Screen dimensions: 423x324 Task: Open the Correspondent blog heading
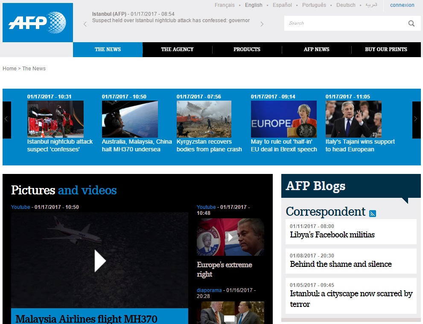[x=326, y=212]
